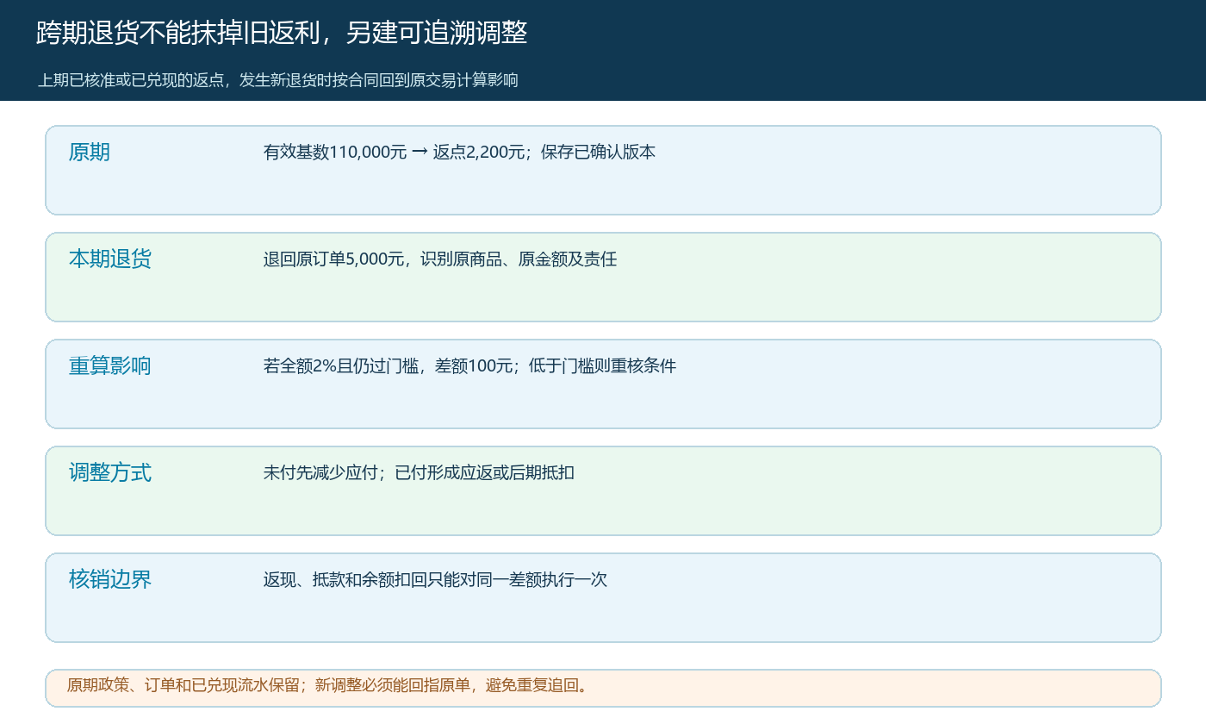This screenshot has width=1206, height=724.
Task: Select text 若全额2%且仍过门槛，差额100元；低于门槛则重核条件
Action: [469, 366]
